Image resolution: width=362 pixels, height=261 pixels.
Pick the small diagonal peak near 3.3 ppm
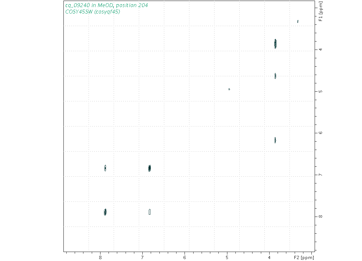[x=298, y=22]
